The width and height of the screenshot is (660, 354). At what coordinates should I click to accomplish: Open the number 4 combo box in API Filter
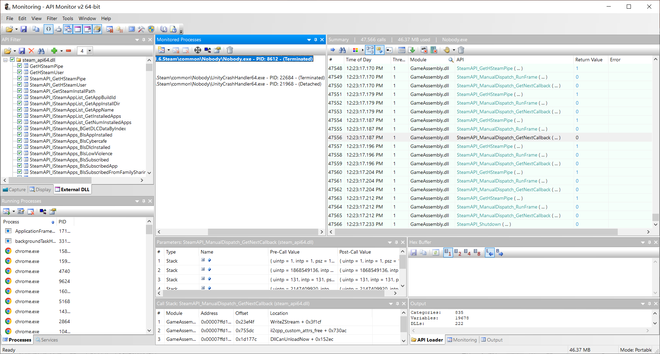click(x=89, y=51)
